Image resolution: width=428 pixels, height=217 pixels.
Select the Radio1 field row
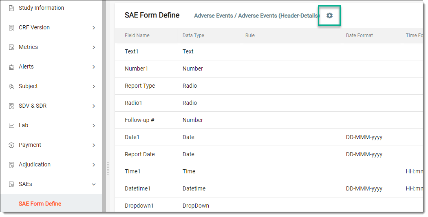[x=269, y=103]
